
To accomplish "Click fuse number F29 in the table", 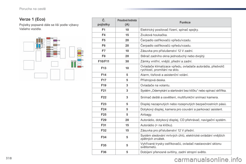I will coord(104,120).
